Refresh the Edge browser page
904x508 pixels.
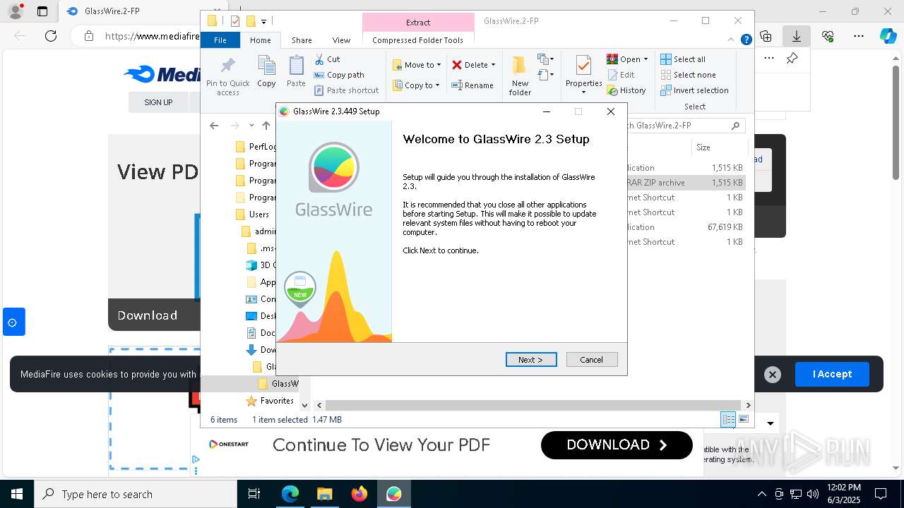click(x=51, y=36)
